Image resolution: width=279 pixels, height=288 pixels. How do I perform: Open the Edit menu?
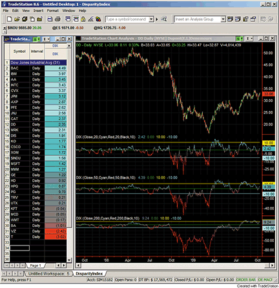point(15,10)
